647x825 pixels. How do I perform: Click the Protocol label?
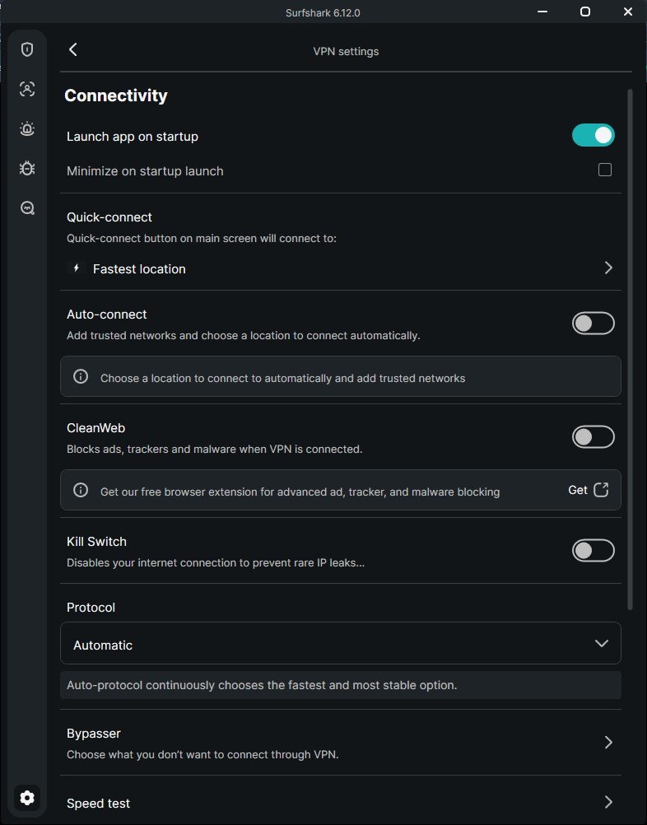point(91,607)
